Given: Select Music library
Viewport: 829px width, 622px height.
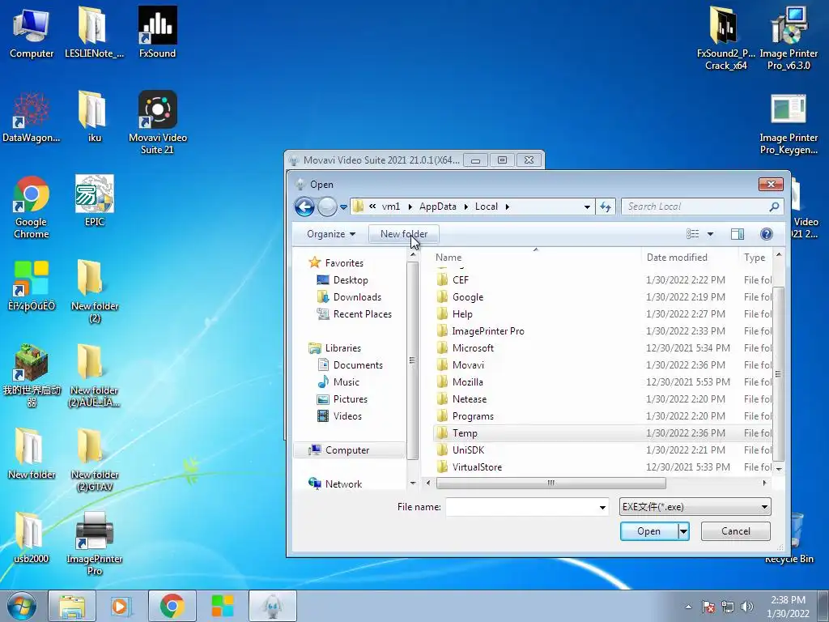Looking at the screenshot, I should 346,382.
